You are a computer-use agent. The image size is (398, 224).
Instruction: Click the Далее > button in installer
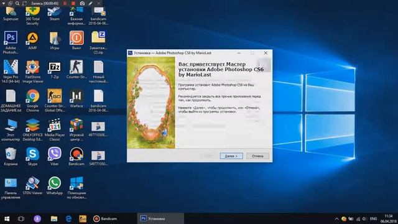tap(231, 156)
